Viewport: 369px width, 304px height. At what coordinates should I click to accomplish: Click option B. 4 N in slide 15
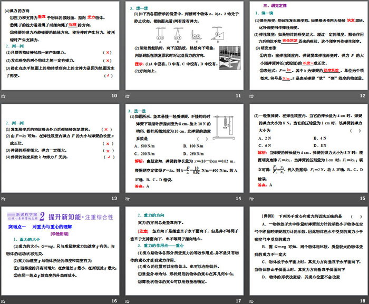(x=320, y=138)
